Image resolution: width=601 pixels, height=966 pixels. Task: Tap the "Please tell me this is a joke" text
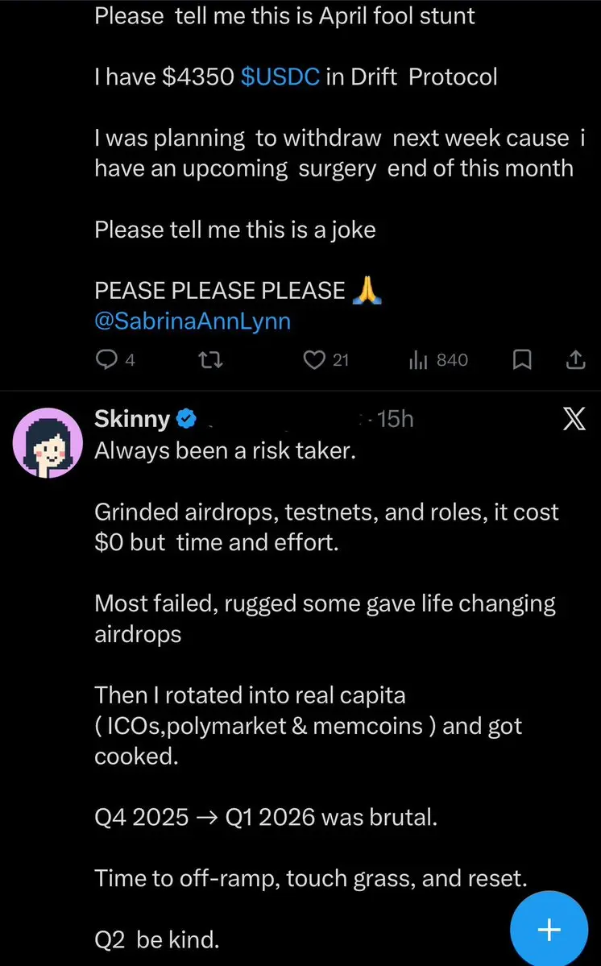235,230
